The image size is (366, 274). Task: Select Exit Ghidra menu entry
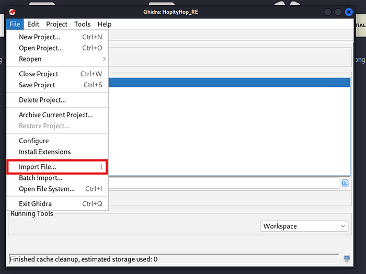click(x=58, y=203)
